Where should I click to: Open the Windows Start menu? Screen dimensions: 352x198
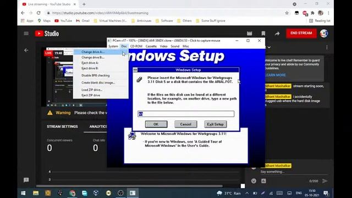(x=23, y=193)
